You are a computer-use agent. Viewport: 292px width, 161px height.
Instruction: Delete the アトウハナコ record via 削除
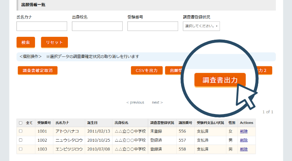pyautogui.click(x=244, y=131)
